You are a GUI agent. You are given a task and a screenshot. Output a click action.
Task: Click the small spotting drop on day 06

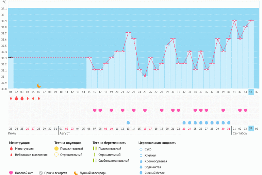(39, 98)
